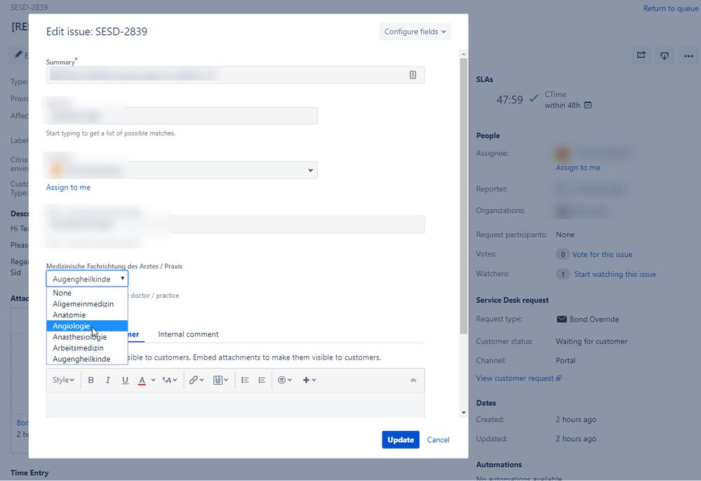Click the watchers count badge 1

pyautogui.click(x=563, y=274)
